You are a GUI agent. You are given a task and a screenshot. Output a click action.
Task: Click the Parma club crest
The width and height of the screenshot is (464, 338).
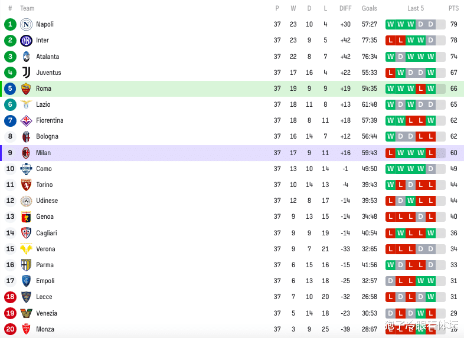pos(26,265)
